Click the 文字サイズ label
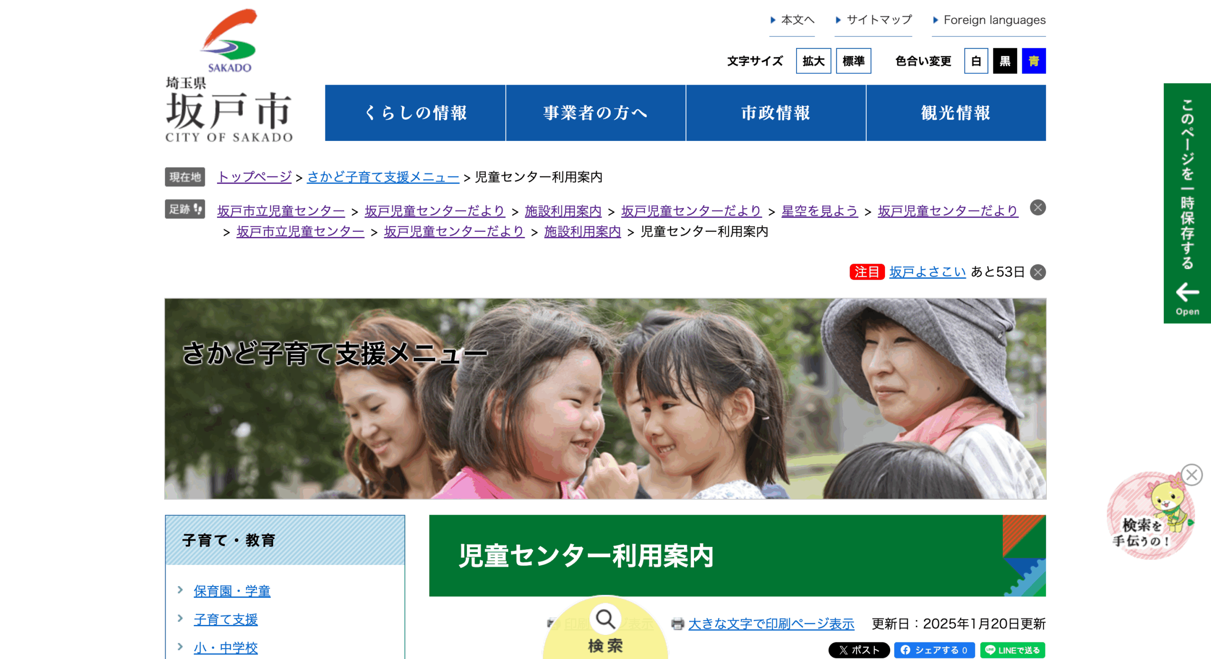Screen dimensions: 1211x659 (755, 61)
